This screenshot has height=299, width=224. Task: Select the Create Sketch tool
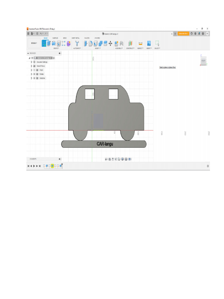(44, 44)
